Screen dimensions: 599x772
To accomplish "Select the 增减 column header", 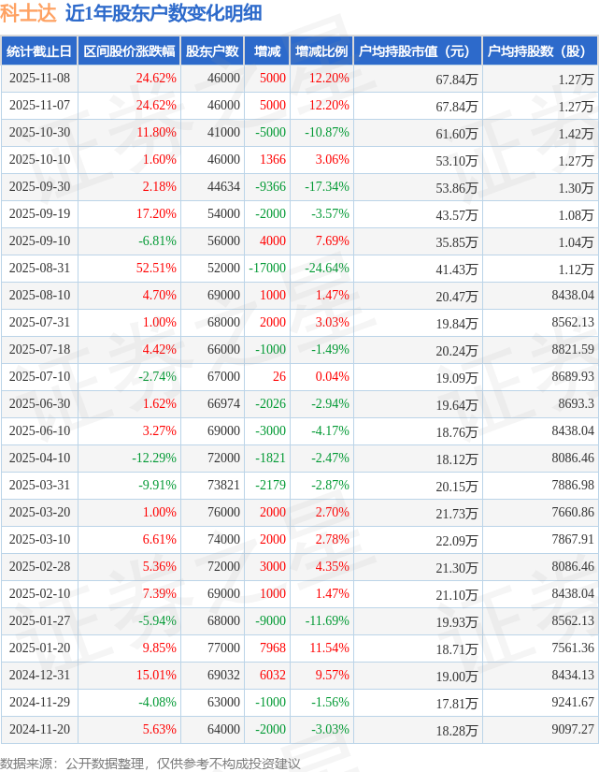I will (267, 51).
